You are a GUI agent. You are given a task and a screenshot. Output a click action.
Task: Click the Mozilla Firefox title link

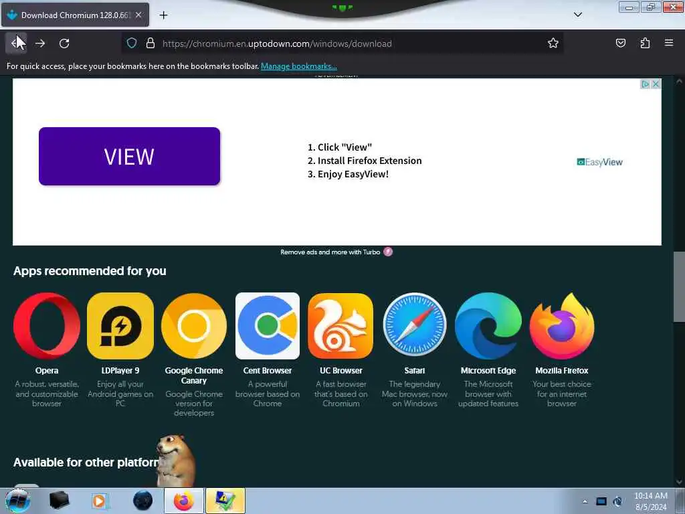pos(562,371)
